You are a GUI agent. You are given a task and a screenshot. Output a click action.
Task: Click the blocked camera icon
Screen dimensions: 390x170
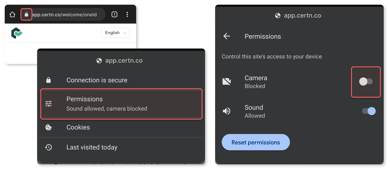226,82
